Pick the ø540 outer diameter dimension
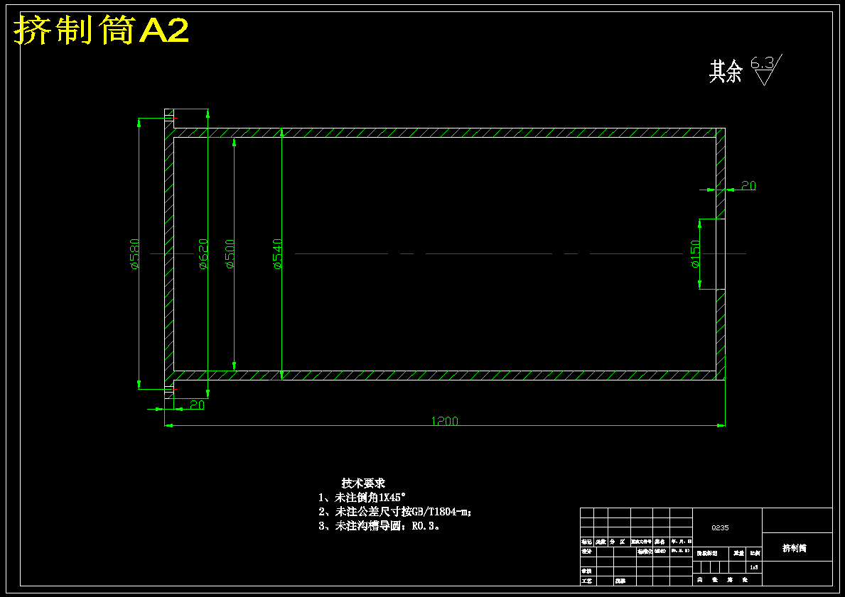The height and width of the screenshot is (597, 845). tap(278, 253)
